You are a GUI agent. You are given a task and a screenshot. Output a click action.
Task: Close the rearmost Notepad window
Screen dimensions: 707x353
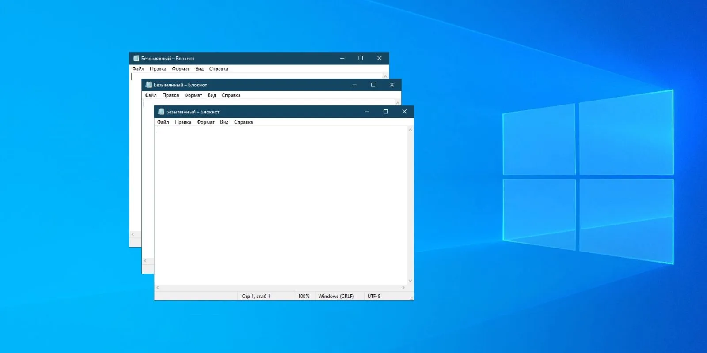pyautogui.click(x=380, y=58)
